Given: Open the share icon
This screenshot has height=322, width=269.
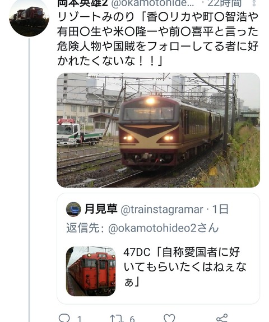Looking at the screenshot, I should pos(222,318).
